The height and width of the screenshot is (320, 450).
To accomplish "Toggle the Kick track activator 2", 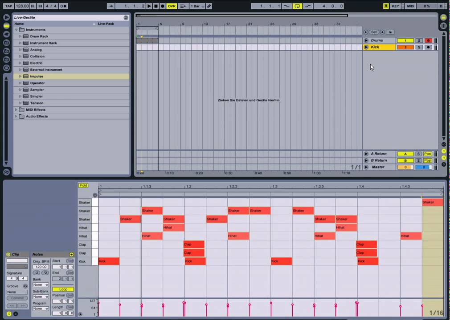I will click(x=405, y=47).
